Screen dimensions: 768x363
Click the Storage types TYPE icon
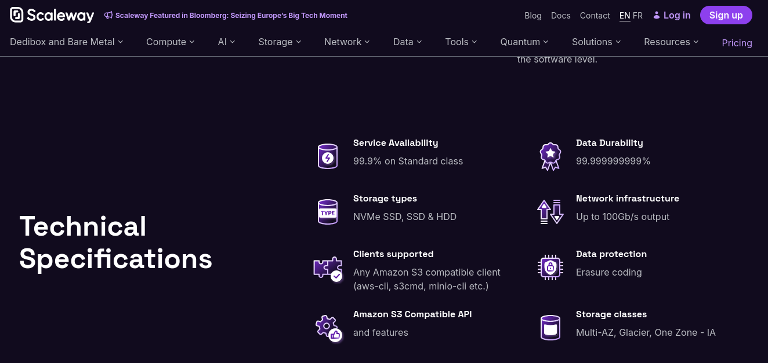pos(328,212)
